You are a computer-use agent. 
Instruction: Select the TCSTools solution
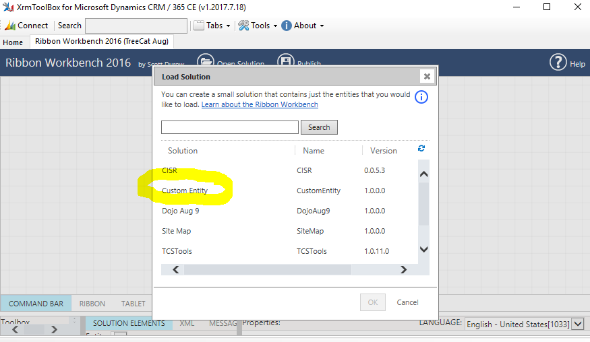pyautogui.click(x=177, y=251)
